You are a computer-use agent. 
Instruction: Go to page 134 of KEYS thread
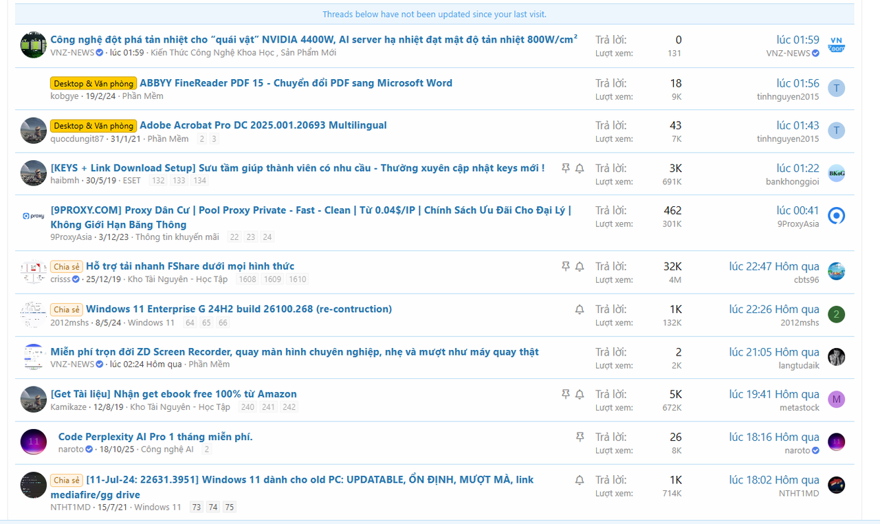pos(200,181)
